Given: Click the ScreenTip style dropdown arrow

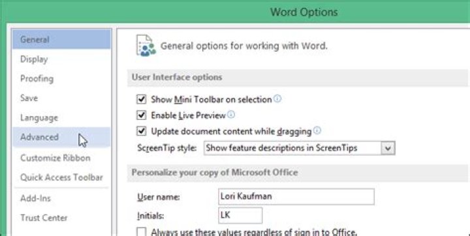Looking at the screenshot, I should (x=388, y=148).
